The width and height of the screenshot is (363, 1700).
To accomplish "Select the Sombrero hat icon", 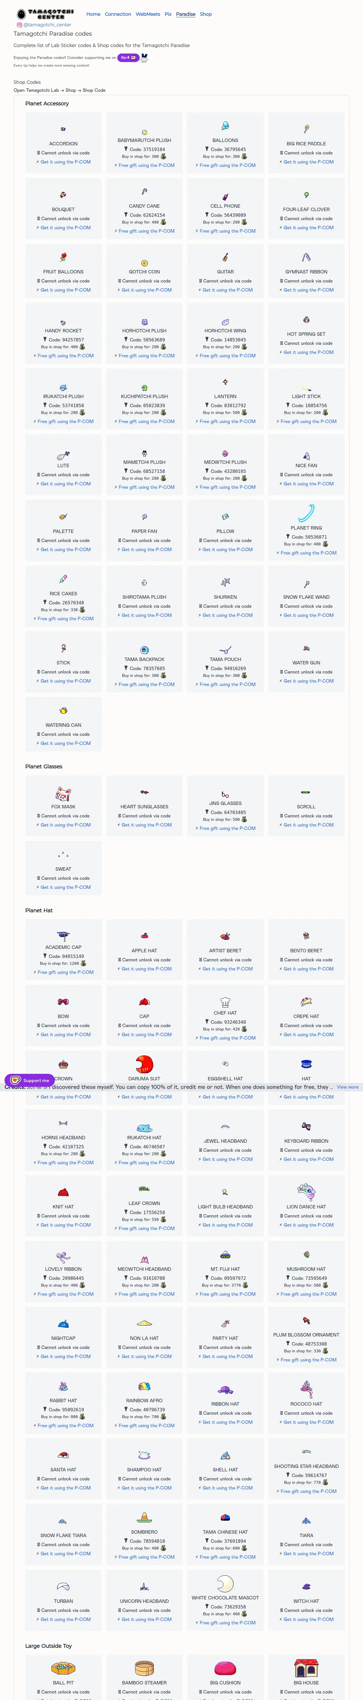I will point(144,1518).
